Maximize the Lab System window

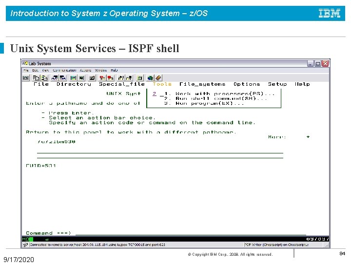coord(318,63)
